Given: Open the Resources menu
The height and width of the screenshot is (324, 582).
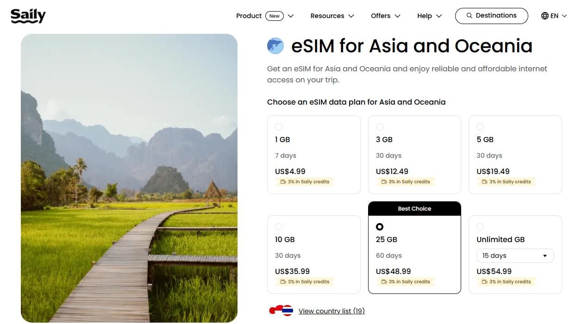Looking at the screenshot, I should (x=332, y=16).
